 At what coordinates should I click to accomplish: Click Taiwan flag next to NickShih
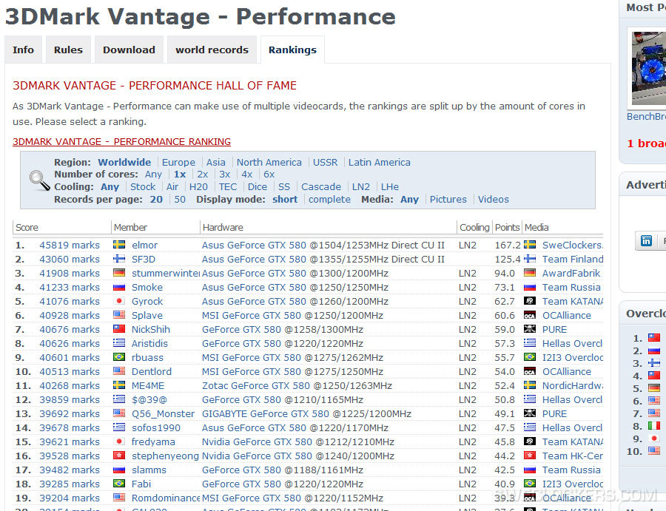[x=119, y=329]
